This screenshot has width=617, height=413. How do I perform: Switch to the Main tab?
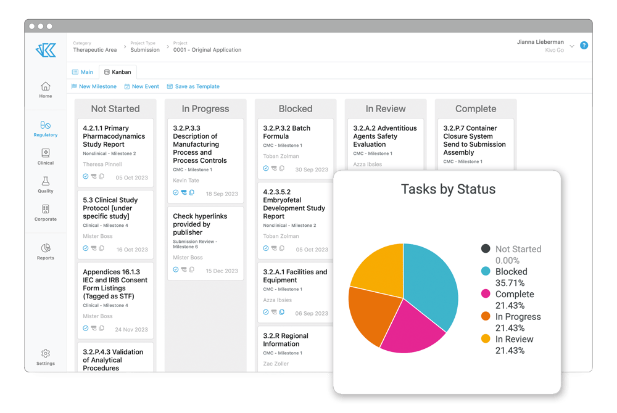pyautogui.click(x=83, y=72)
